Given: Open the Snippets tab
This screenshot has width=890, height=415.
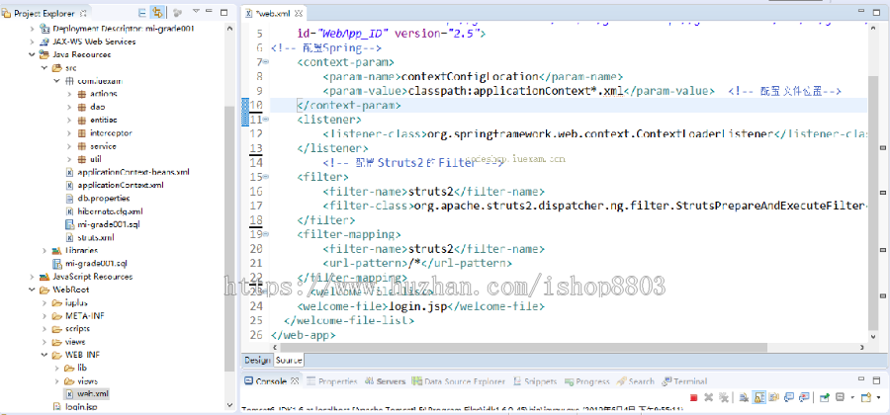Looking at the screenshot, I should (535, 381).
